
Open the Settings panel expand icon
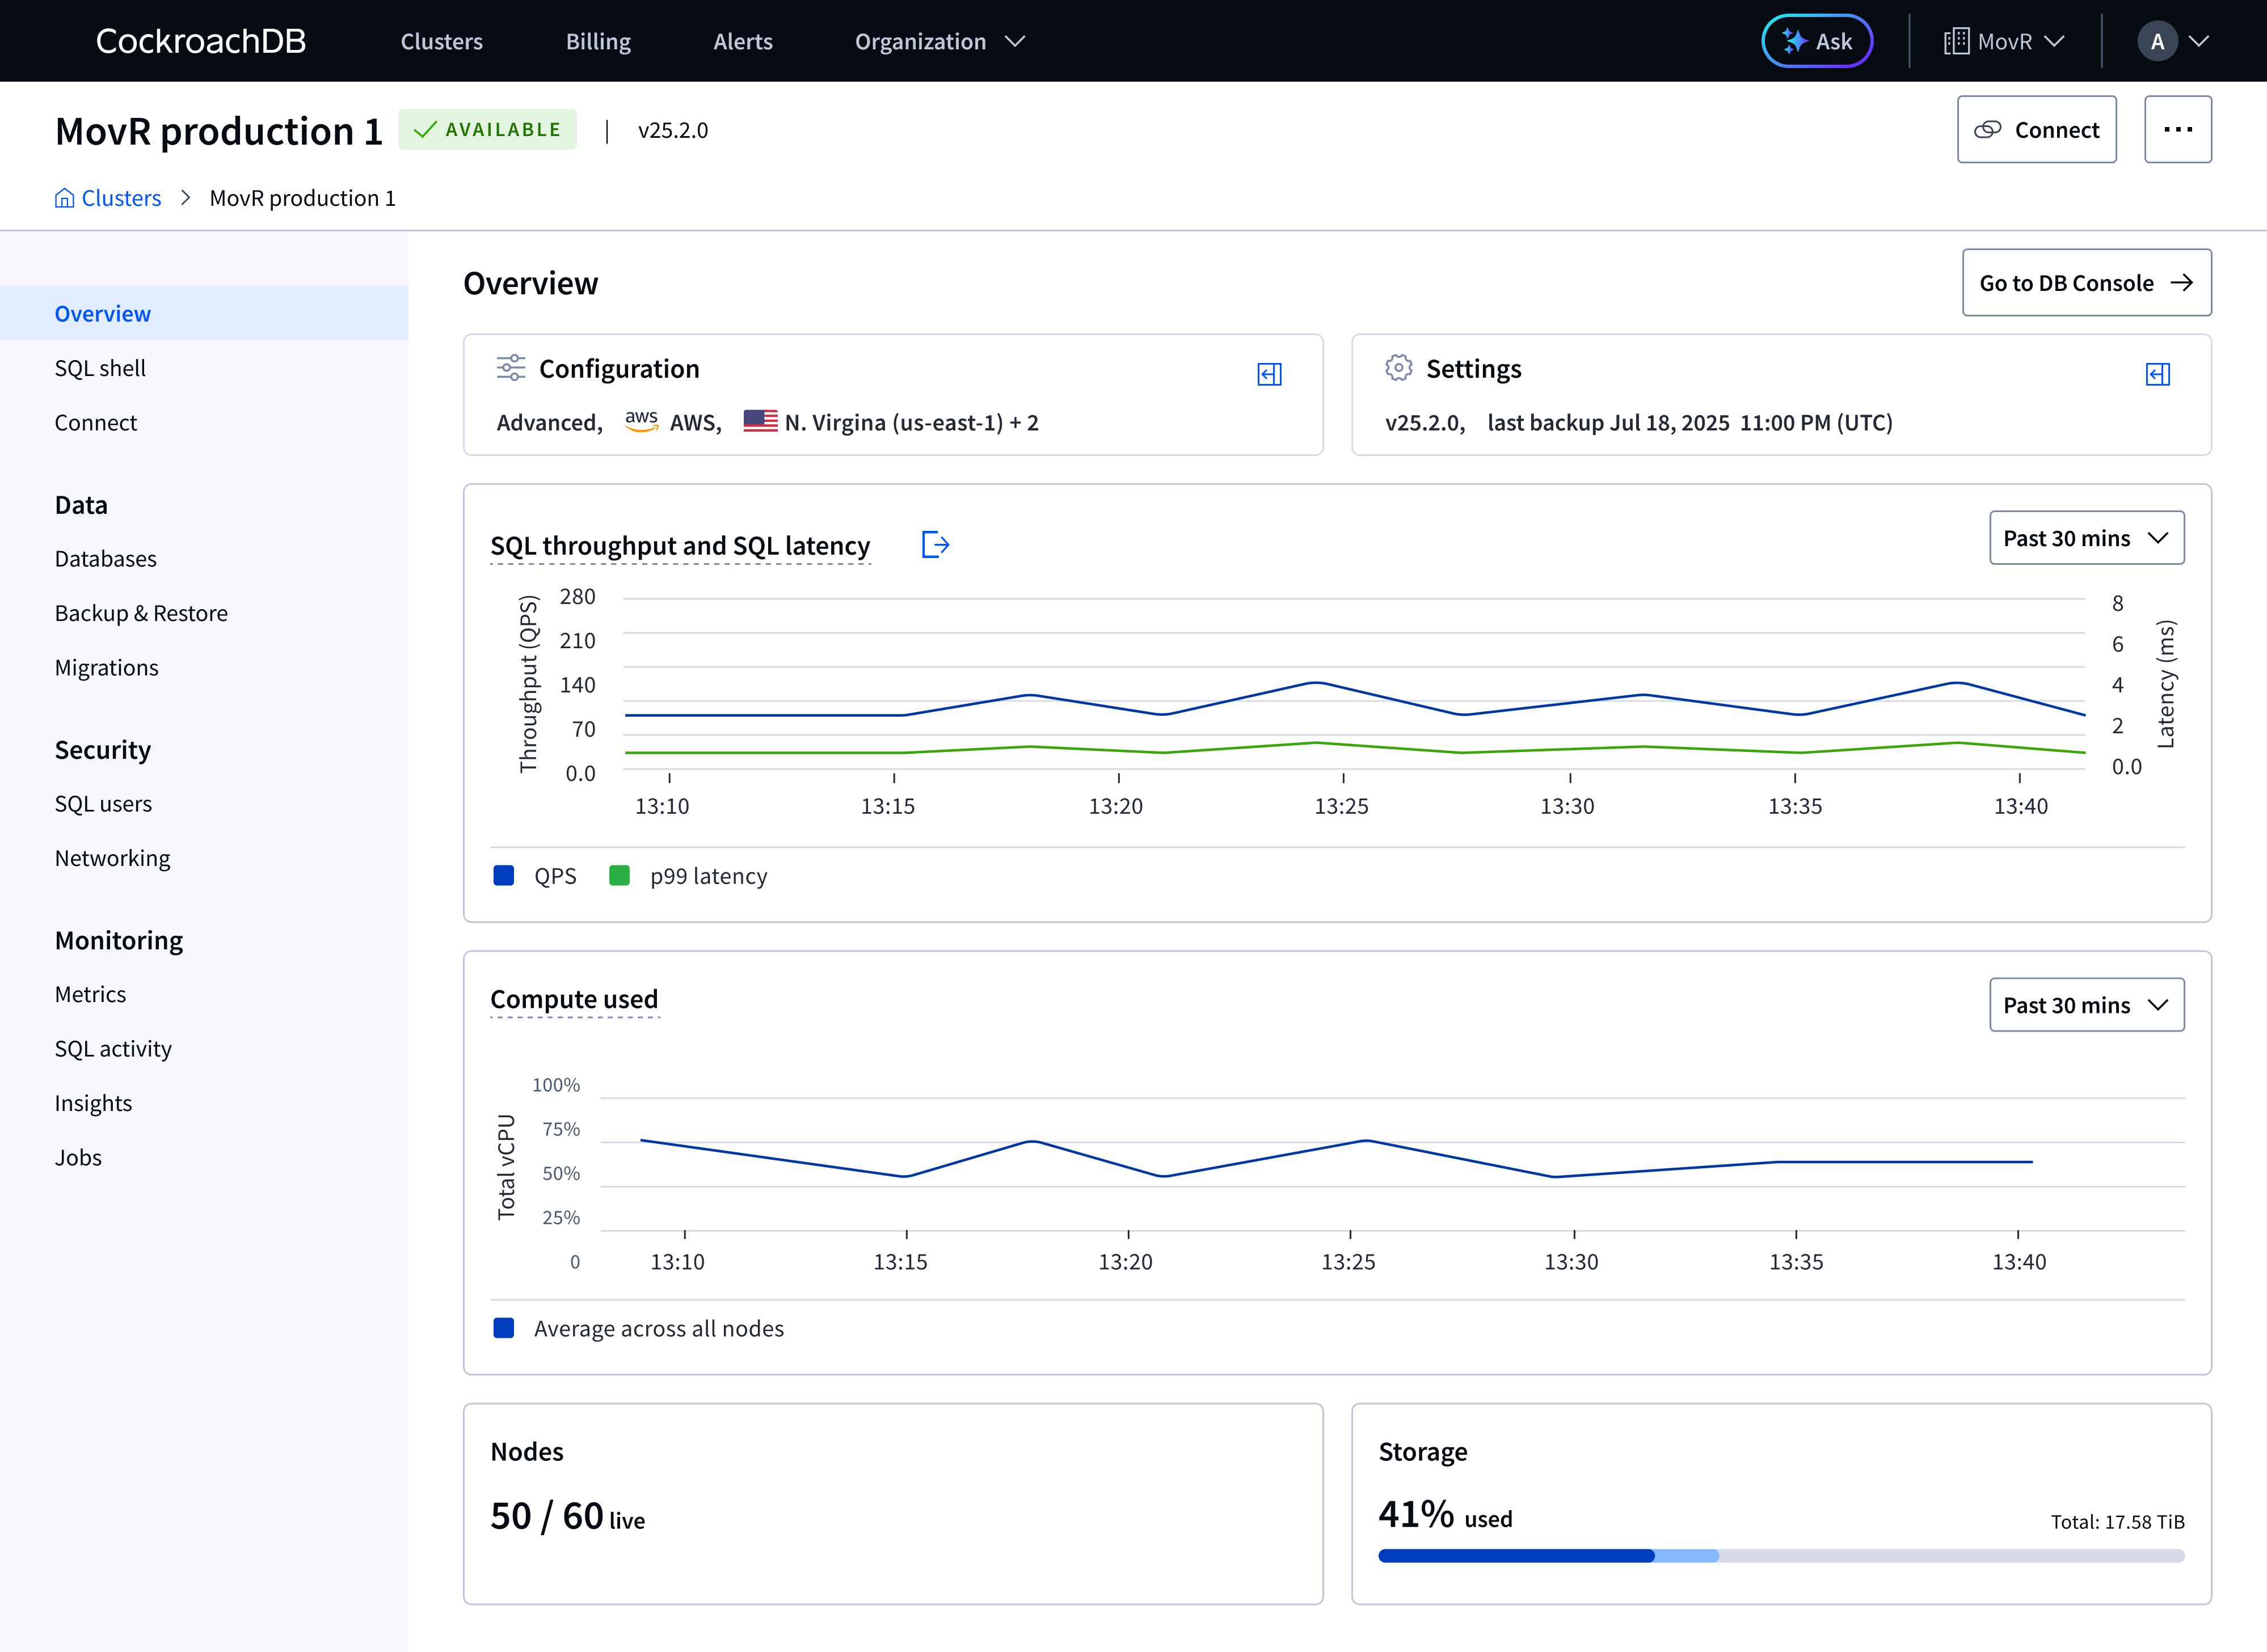[2157, 374]
